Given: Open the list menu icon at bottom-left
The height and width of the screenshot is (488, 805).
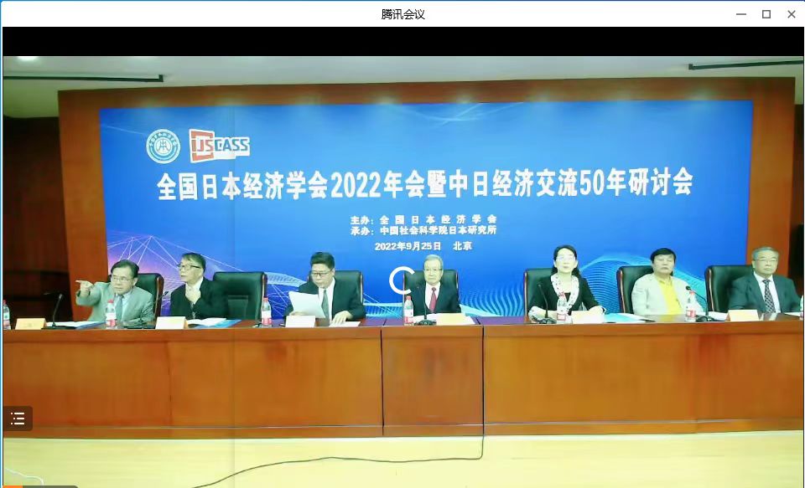Looking at the screenshot, I should tap(18, 419).
